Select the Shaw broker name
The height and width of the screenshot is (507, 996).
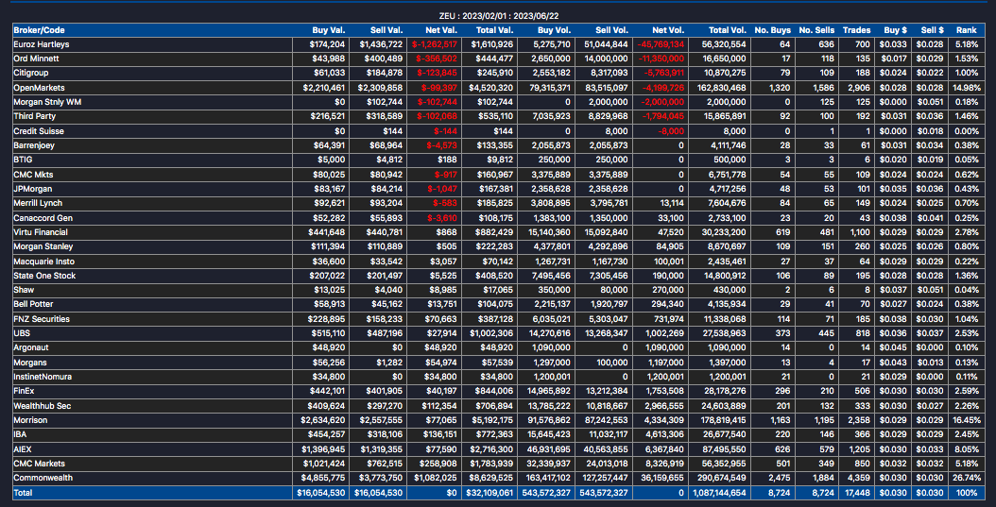(24, 290)
